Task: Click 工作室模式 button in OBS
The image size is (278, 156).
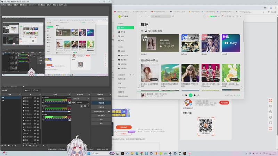Action: click(x=101, y=115)
